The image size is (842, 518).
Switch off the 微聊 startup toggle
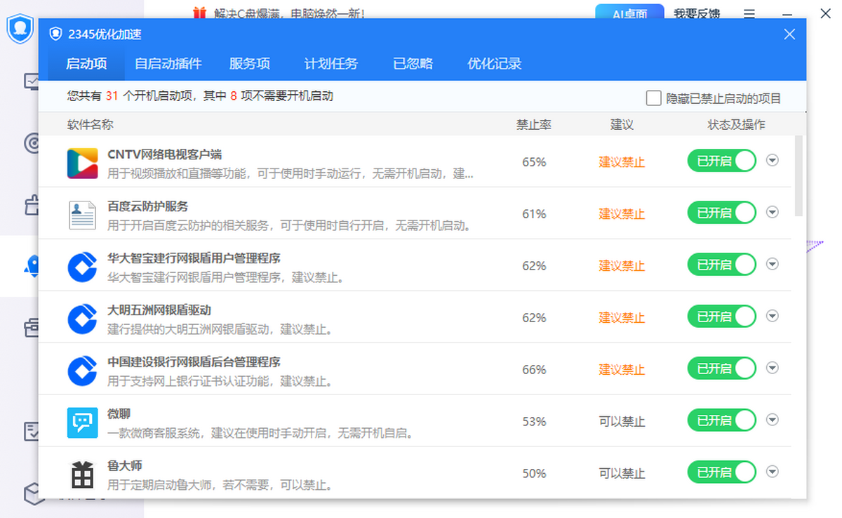pos(721,420)
